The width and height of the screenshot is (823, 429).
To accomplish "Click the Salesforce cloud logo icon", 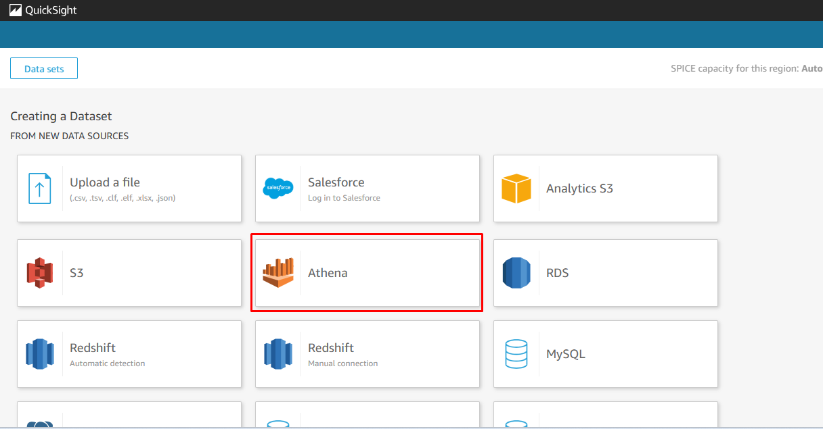I will pos(277,188).
